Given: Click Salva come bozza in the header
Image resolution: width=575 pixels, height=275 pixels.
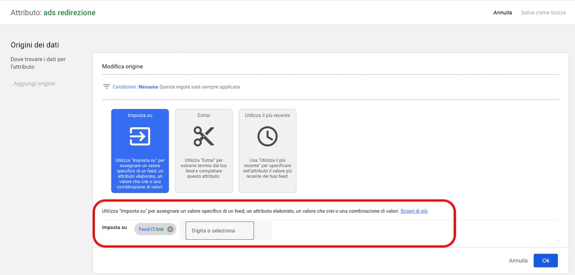Looking at the screenshot, I should click(543, 13).
